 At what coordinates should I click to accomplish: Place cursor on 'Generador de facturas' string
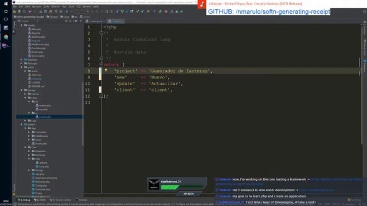pyautogui.click(x=179, y=71)
